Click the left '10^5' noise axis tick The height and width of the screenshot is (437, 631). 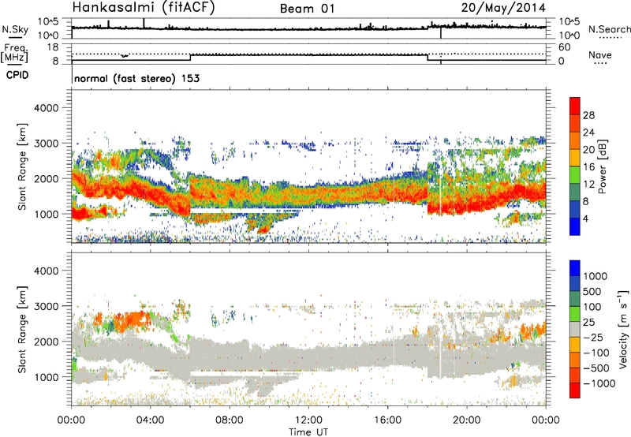[x=48, y=21]
